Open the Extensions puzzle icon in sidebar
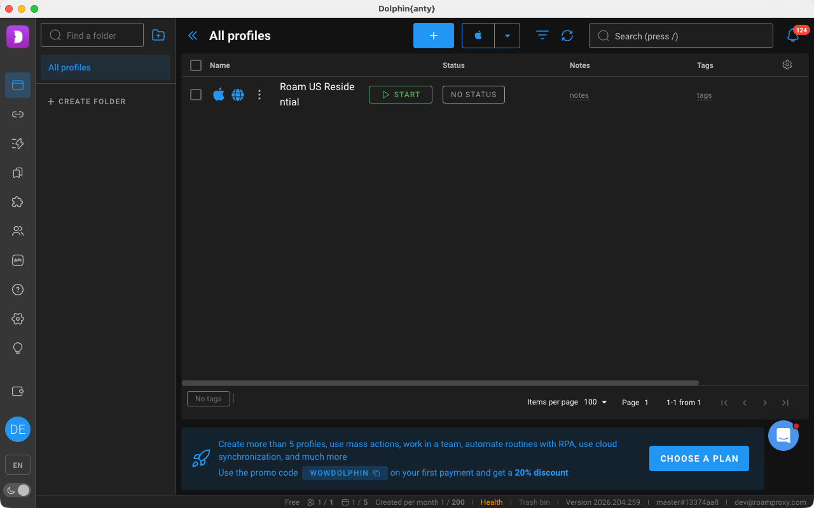The height and width of the screenshot is (508, 814). click(18, 202)
